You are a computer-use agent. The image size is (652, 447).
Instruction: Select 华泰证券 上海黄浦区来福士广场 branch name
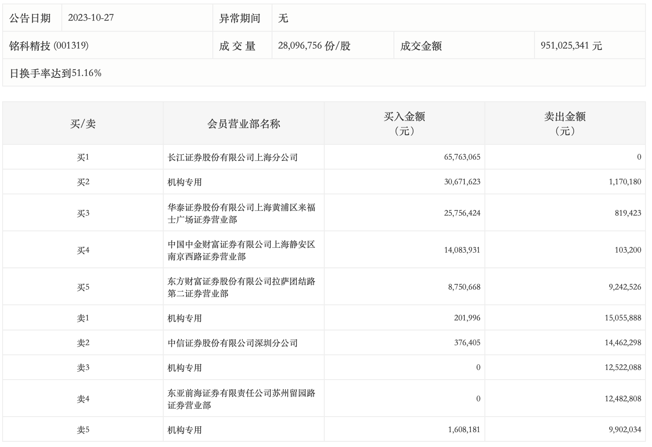pos(241,213)
